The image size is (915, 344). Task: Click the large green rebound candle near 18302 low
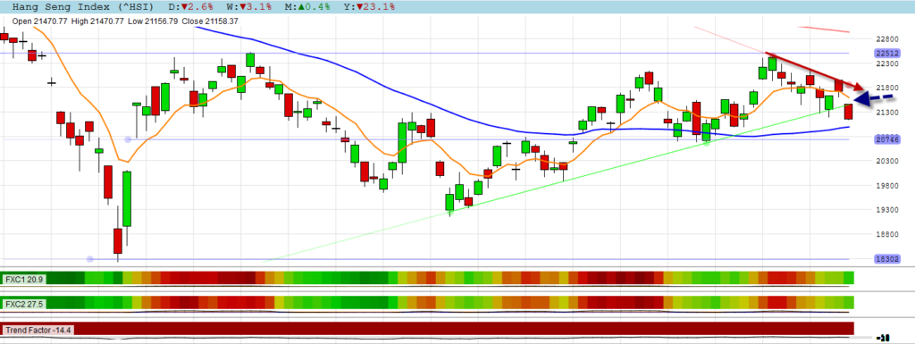tap(127, 199)
